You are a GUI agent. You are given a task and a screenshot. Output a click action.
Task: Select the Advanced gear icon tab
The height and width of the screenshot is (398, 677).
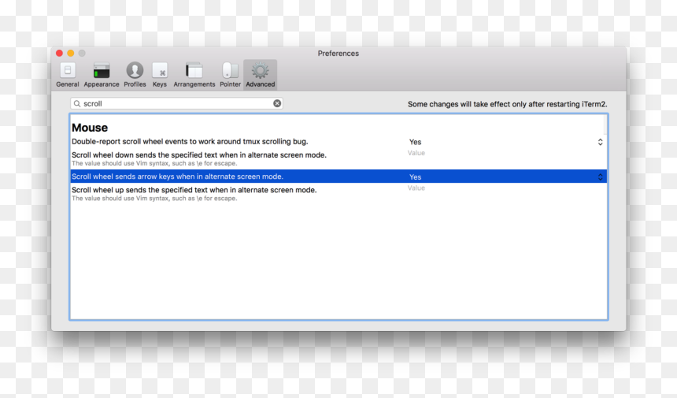(x=261, y=75)
